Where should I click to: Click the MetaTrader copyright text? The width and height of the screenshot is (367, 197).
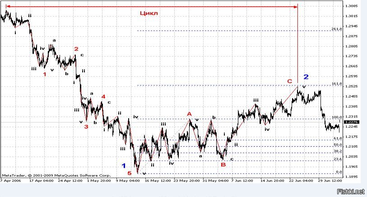click(56, 175)
